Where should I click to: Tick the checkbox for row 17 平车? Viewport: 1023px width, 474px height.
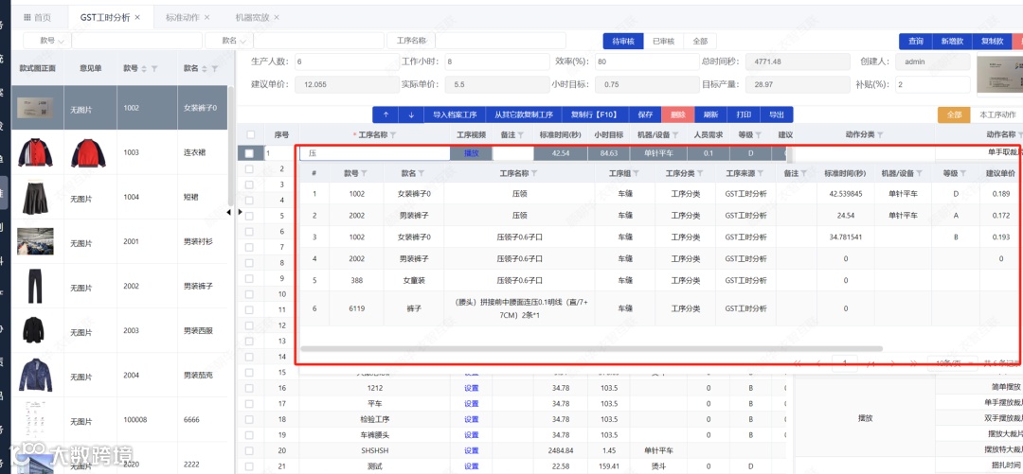click(x=248, y=404)
